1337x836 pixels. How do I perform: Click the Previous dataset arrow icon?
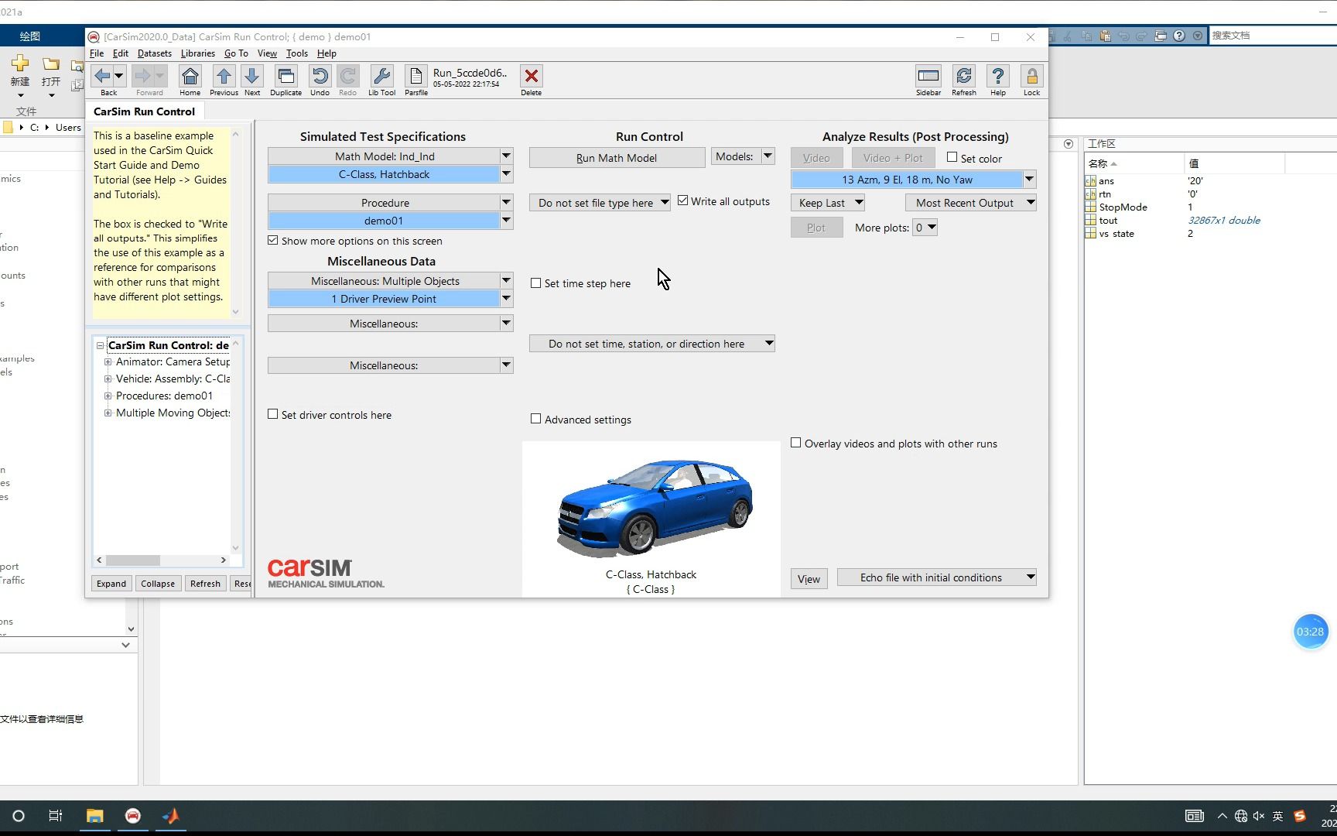(223, 77)
